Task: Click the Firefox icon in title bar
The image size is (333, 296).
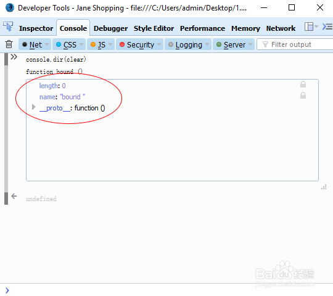Action: pyautogui.click(x=10, y=7)
